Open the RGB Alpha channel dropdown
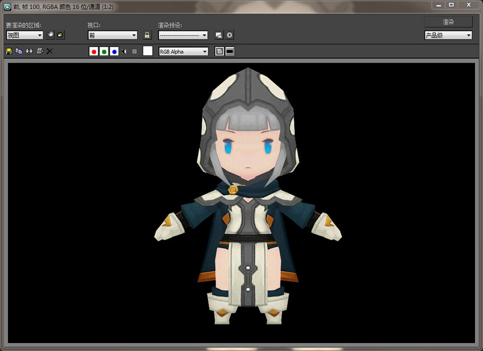The height and width of the screenshot is (351, 483). coord(183,51)
